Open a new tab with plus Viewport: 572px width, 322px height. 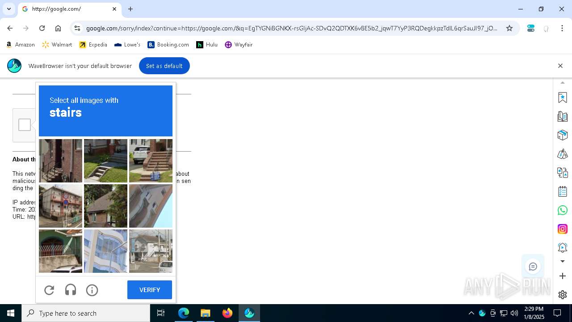point(130,9)
